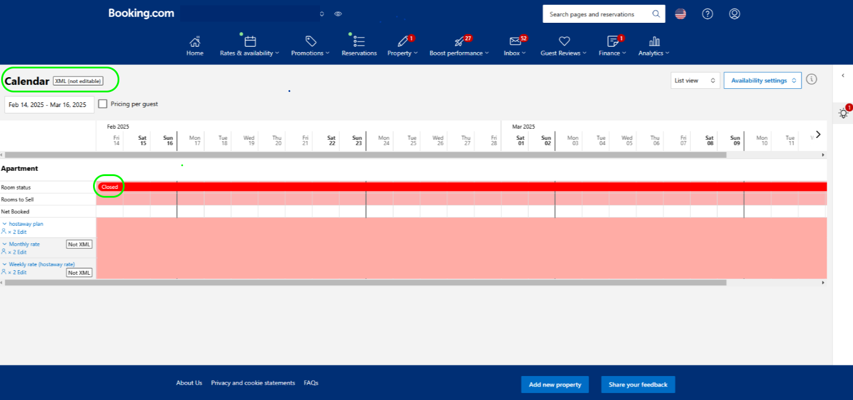This screenshot has height=400, width=853.
Task: Click the Guest Reviews heart icon
Action: tap(564, 41)
